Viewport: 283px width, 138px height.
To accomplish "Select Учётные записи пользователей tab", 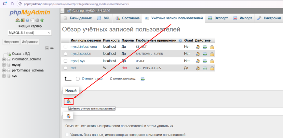I will click(174, 18).
